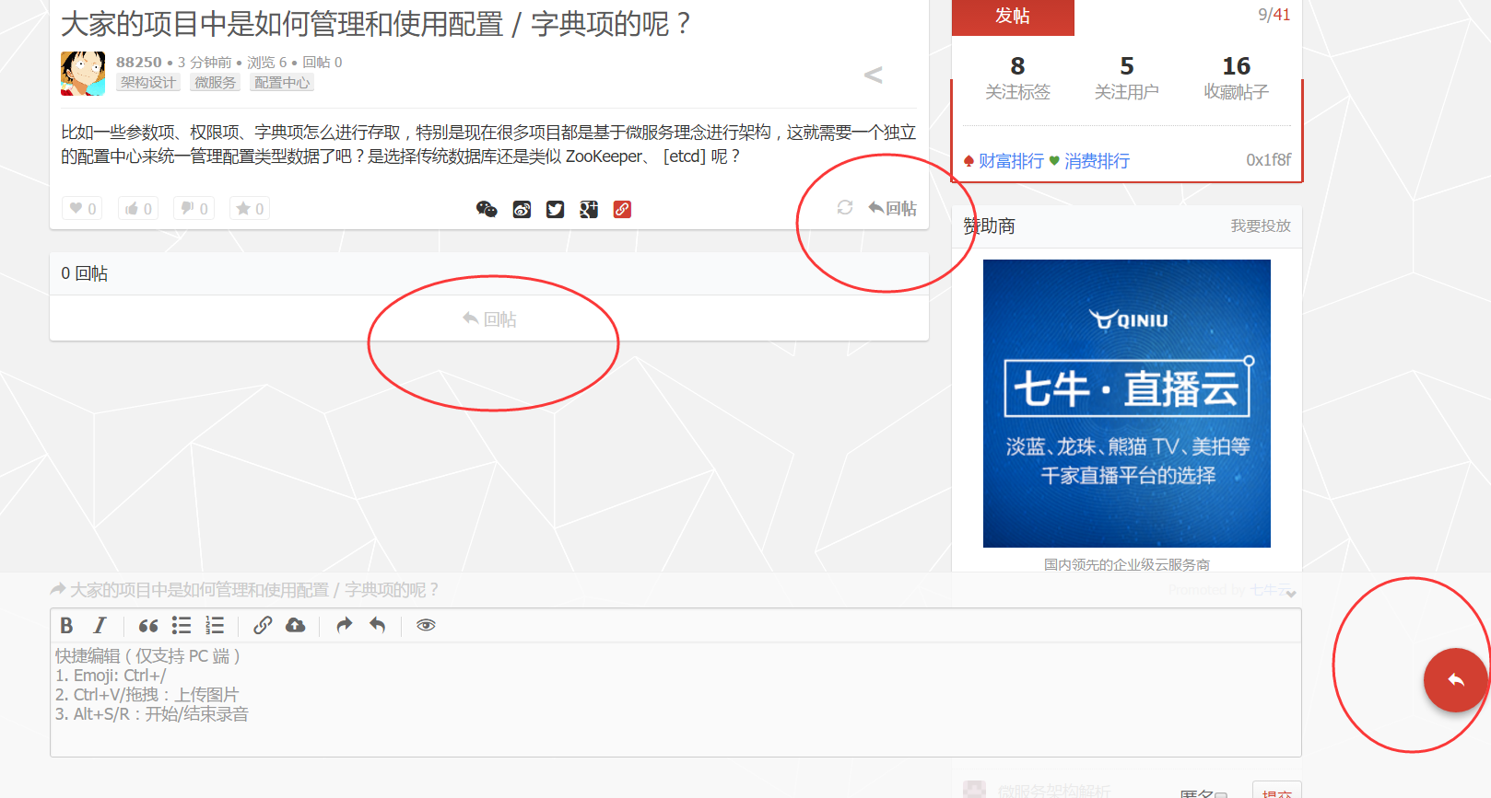
Task: View the 16 收藏帖子 bookmarked posts
Action: point(1237,77)
